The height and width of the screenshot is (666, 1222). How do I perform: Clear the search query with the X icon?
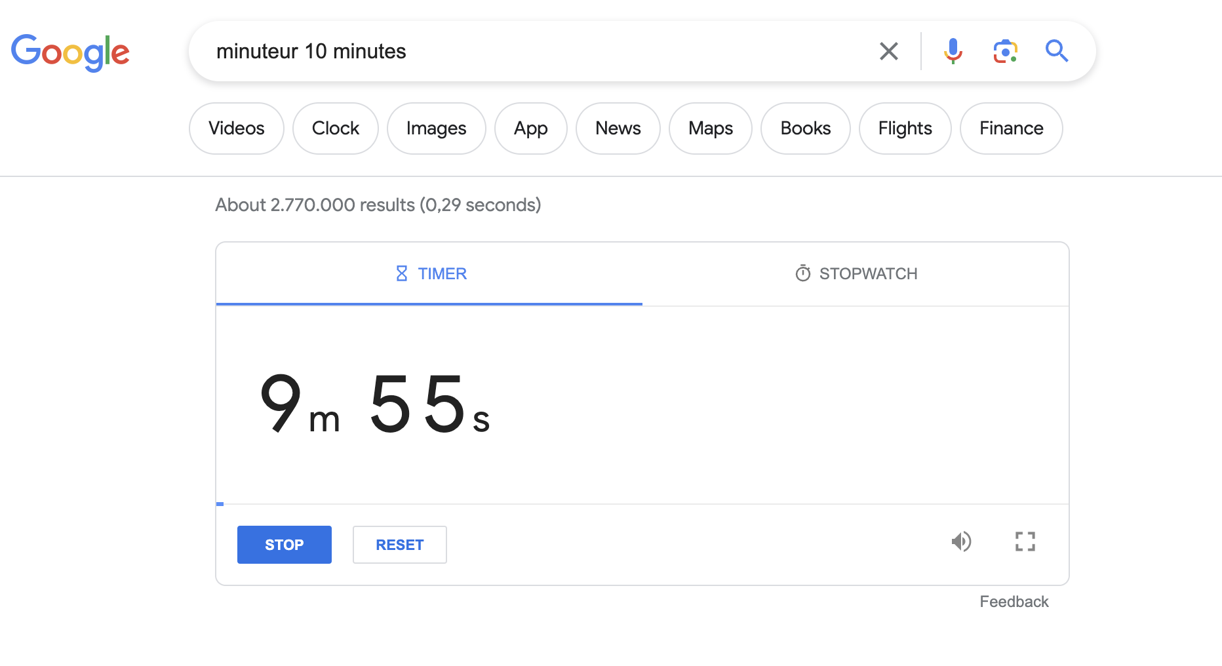(x=888, y=50)
